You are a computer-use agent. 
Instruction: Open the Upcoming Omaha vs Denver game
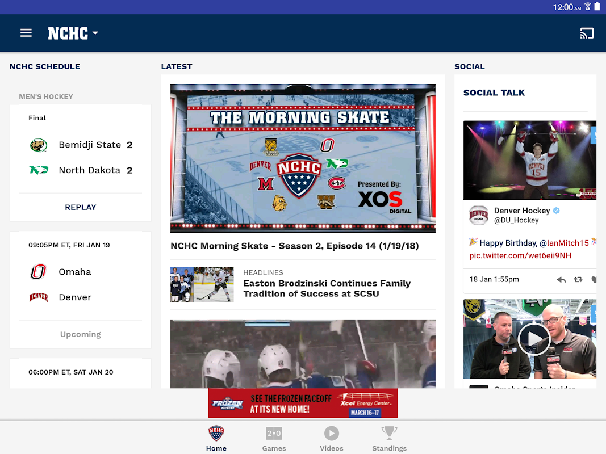pyautogui.click(x=81, y=334)
